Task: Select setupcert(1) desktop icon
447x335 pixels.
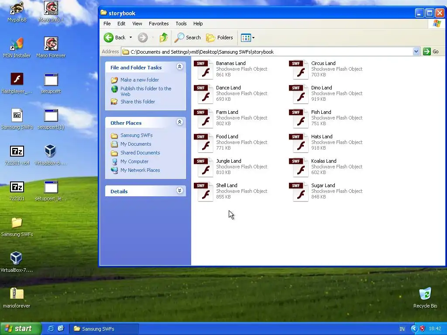Action: (x=51, y=119)
